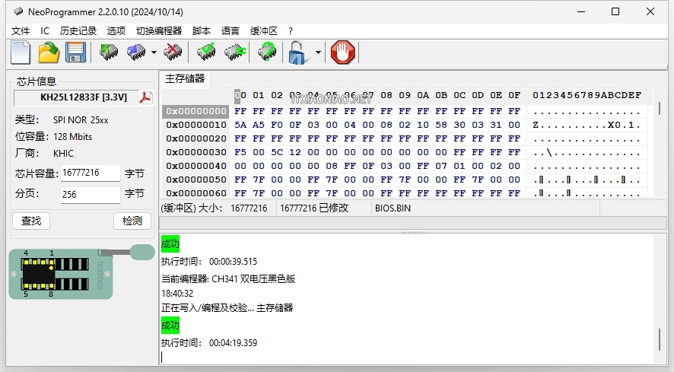Viewport: 674px width, 372px height.
Task: Click the log panel vertical scrollbar
Action: [659, 339]
